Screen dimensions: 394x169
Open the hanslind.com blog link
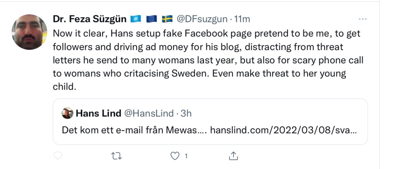click(x=283, y=130)
